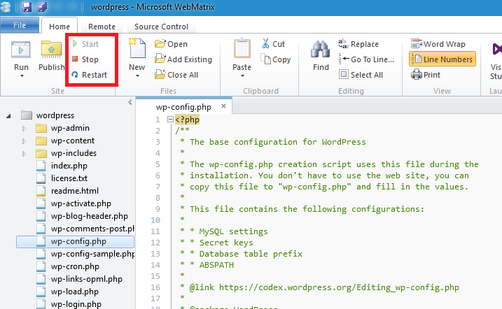This screenshot has width=502, height=309.
Task: Click the Secret keys comment line
Action: pos(226,243)
